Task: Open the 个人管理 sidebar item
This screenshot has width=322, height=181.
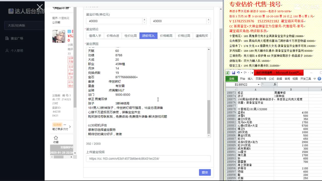Action: pyautogui.click(x=14, y=51)
